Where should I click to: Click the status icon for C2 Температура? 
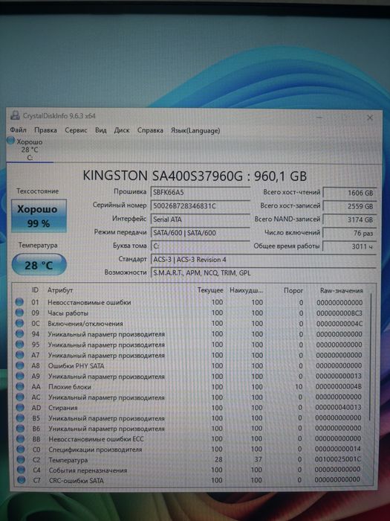pos(21,460)
